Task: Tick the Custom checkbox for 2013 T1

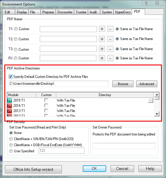Action: tap(46, 111)
